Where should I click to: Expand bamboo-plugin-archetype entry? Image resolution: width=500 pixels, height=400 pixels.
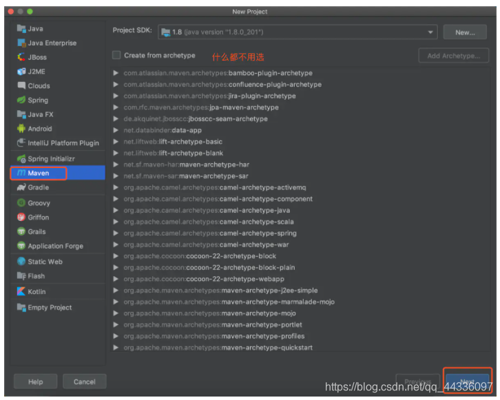(116, 73)
